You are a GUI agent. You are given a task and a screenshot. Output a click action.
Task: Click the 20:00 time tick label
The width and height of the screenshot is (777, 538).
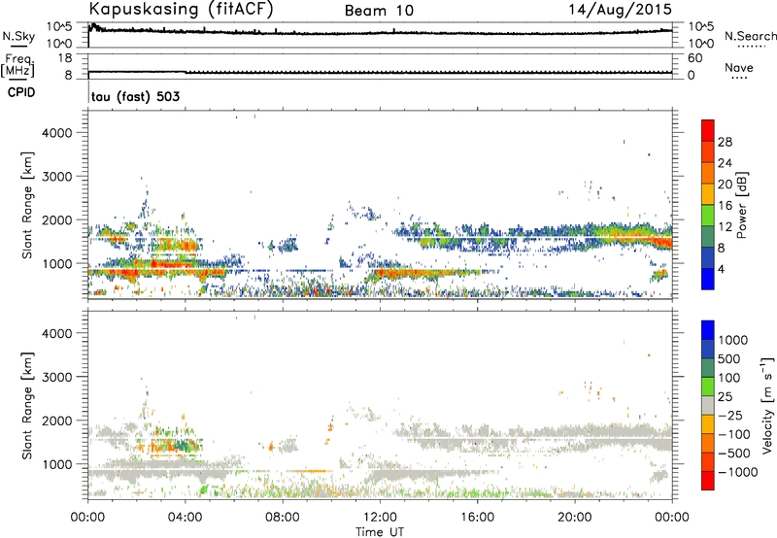[575, 518]
